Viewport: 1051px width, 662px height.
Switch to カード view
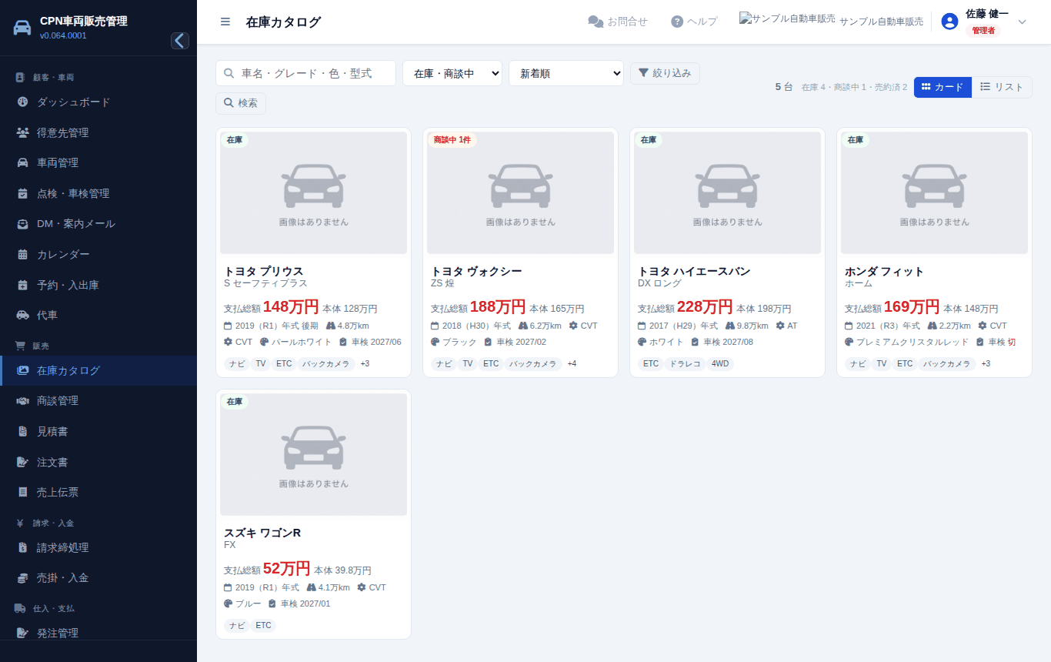[x=943, y=87]
